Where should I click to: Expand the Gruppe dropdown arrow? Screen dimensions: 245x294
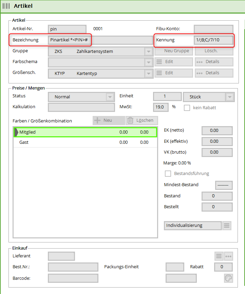pos(149,52)
